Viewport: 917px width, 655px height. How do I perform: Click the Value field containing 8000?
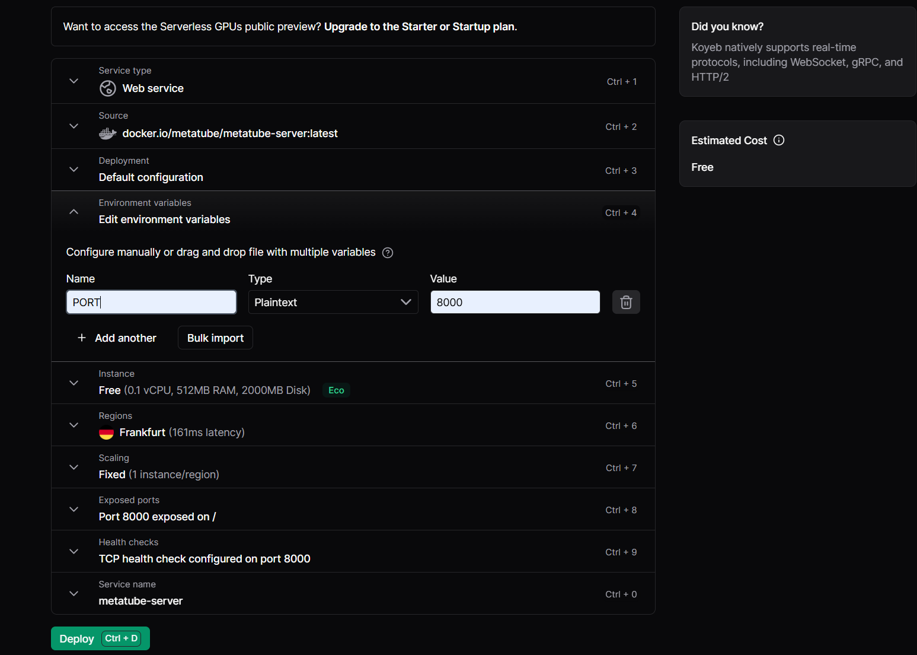(515, 302)
